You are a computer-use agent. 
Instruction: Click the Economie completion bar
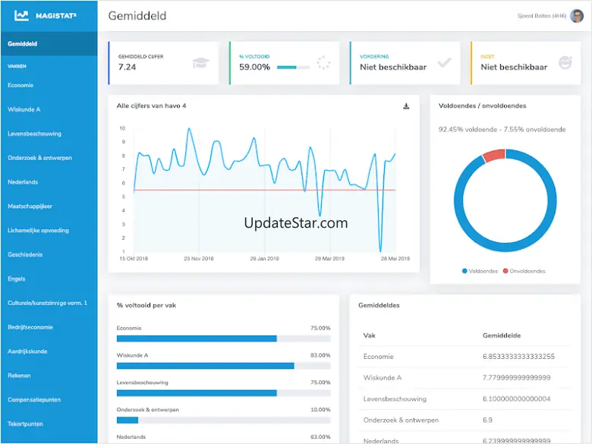click(x=223, y=339)
